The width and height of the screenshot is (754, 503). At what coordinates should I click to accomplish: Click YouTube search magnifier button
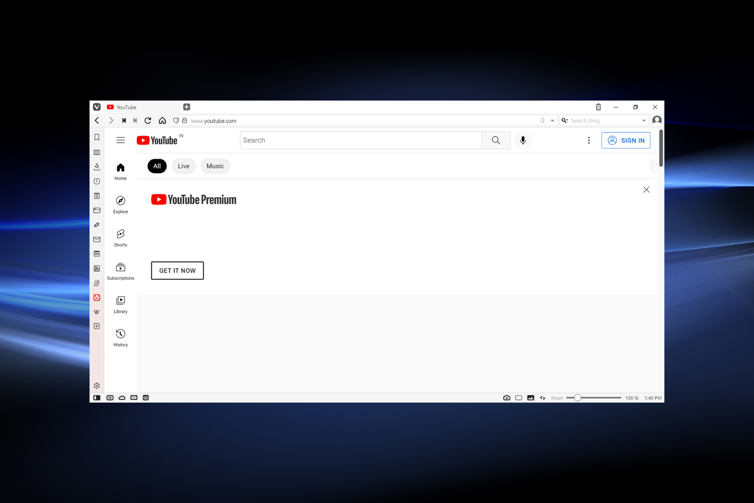(496, 140)
